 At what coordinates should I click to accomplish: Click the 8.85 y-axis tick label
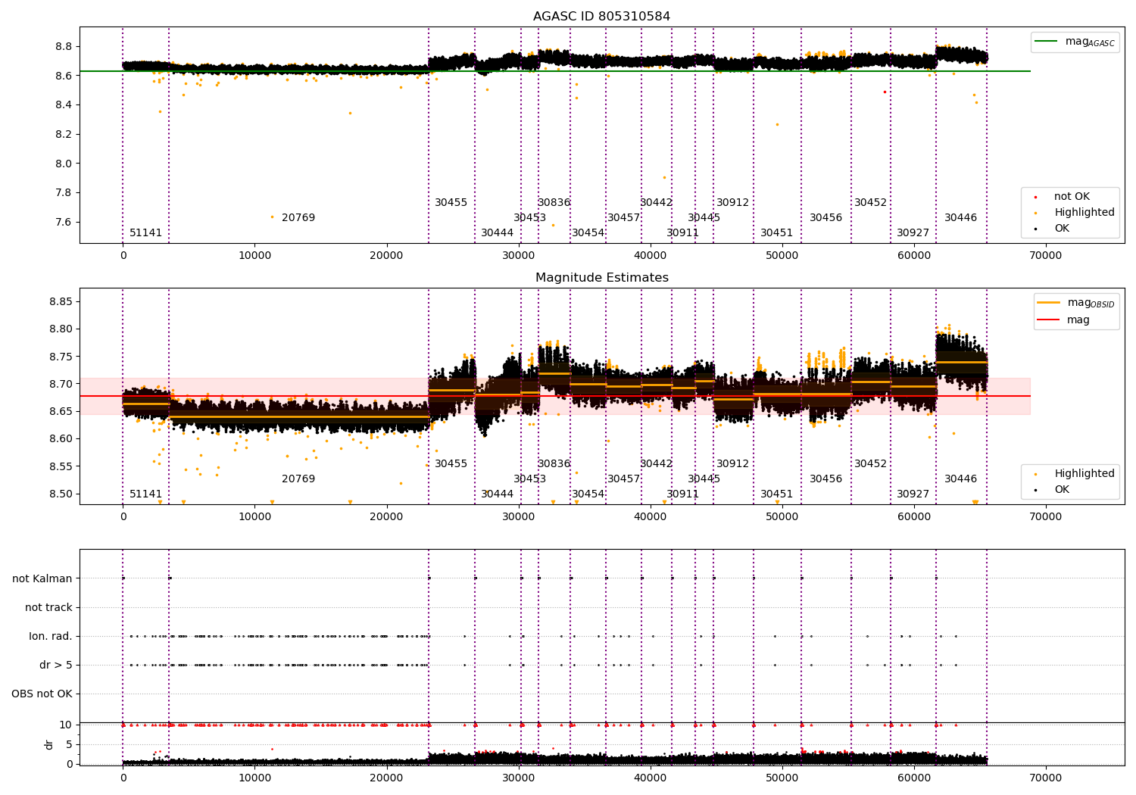(59, 302)
